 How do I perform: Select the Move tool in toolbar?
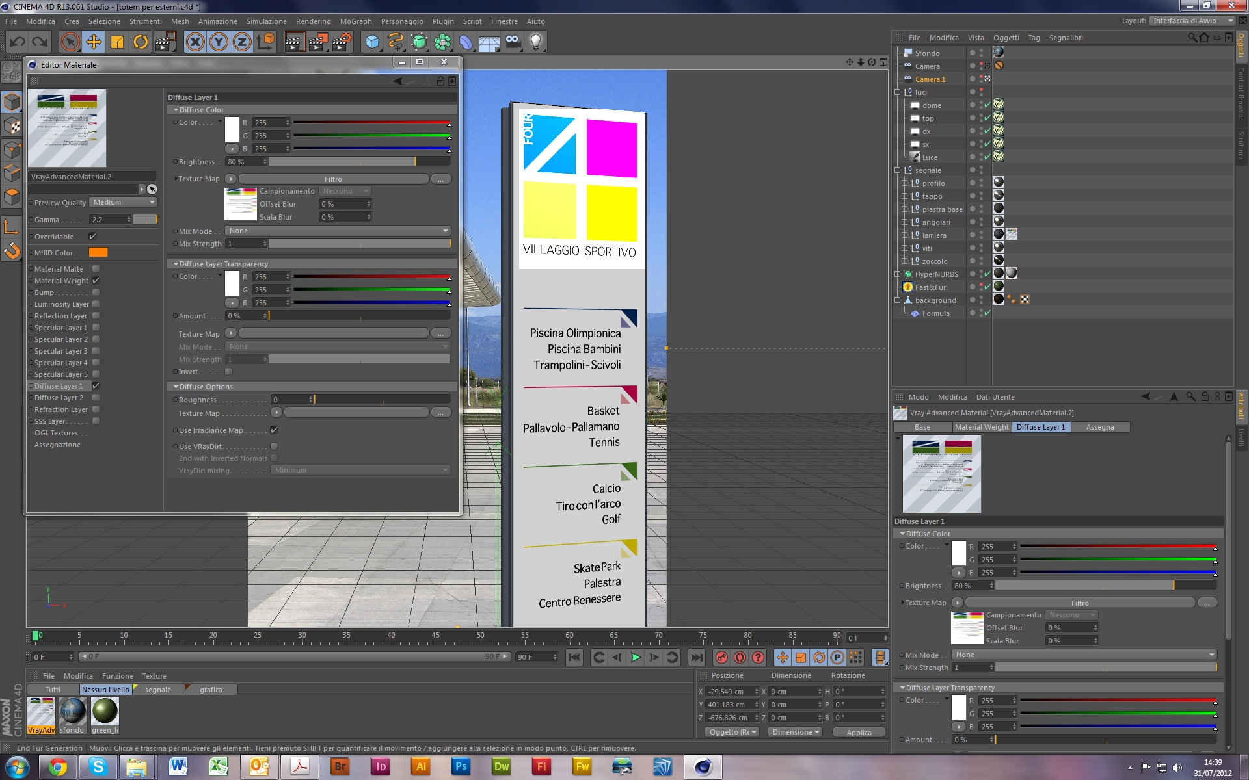94,42
